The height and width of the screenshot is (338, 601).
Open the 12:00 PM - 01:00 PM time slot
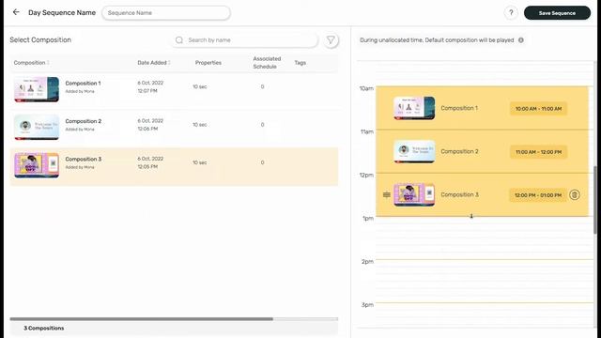coord(538,195)
